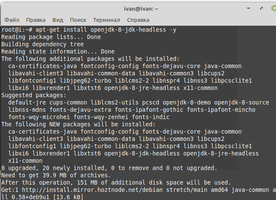Viewport: 276px width, 200px height.
Task: Click the root@i:~# shell prompt
Action: coord(17,30)
